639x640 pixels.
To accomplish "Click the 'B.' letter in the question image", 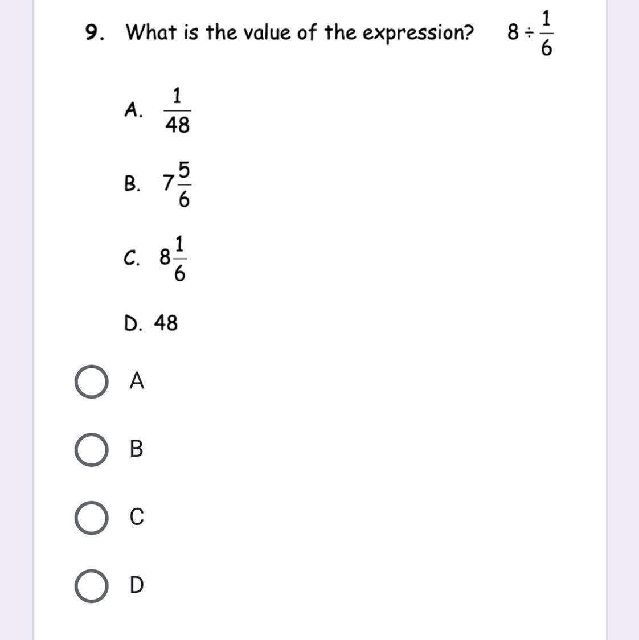I will point(132,184).
